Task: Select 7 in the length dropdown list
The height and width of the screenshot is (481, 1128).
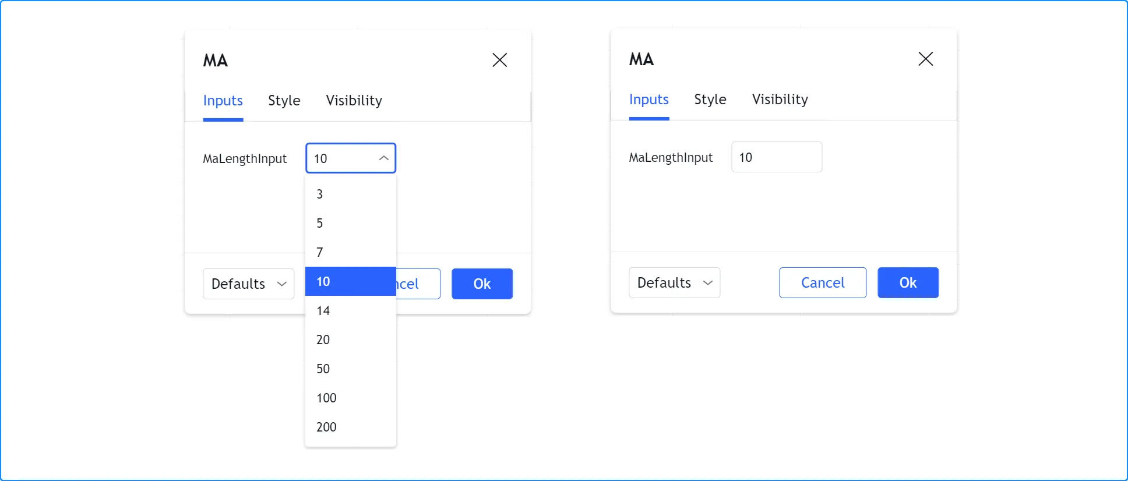Action: point(350,252)
